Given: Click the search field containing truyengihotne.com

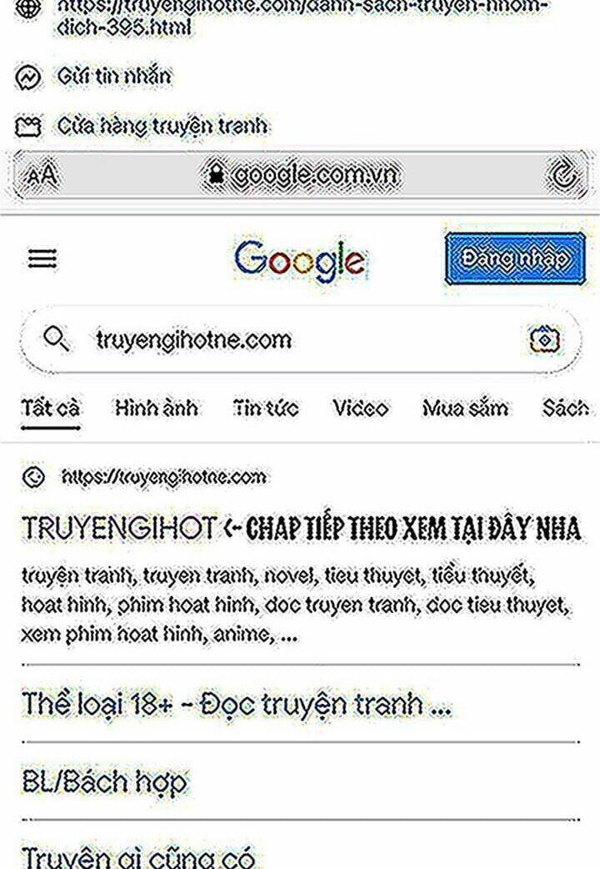Looking at the screenshot, I should click(301, 339).
